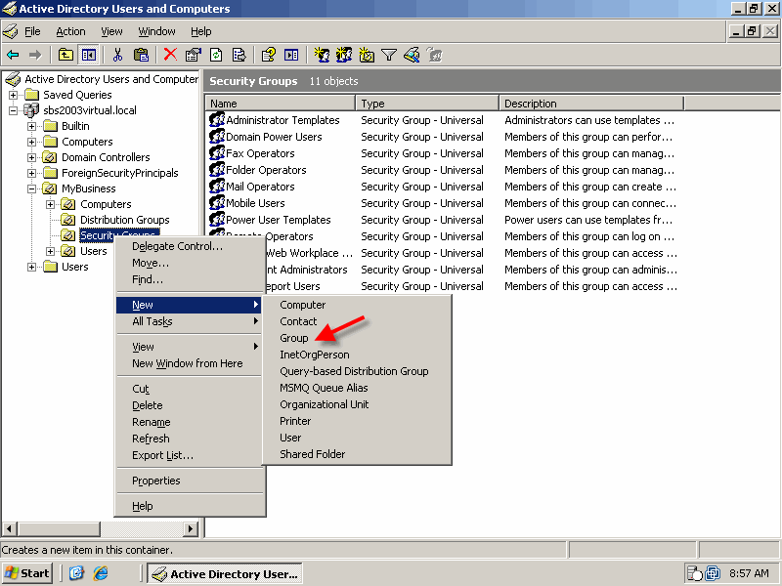This screenshot has width=782, height=586.
Task: Open the Action menu
Action: coord(70,31)
